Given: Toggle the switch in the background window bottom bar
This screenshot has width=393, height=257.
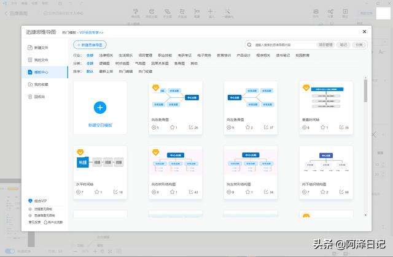Looking at the screenshot, I should (x=10, y=251).
